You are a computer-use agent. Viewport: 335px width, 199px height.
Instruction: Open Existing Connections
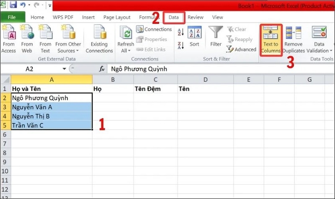pyautogui.click(x=99, y=40)
